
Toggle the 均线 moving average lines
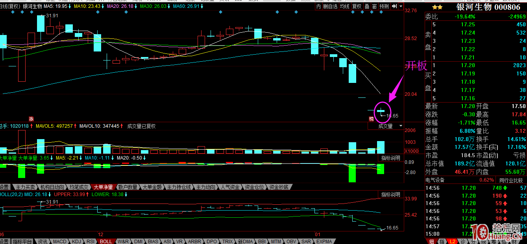[345, 6]
